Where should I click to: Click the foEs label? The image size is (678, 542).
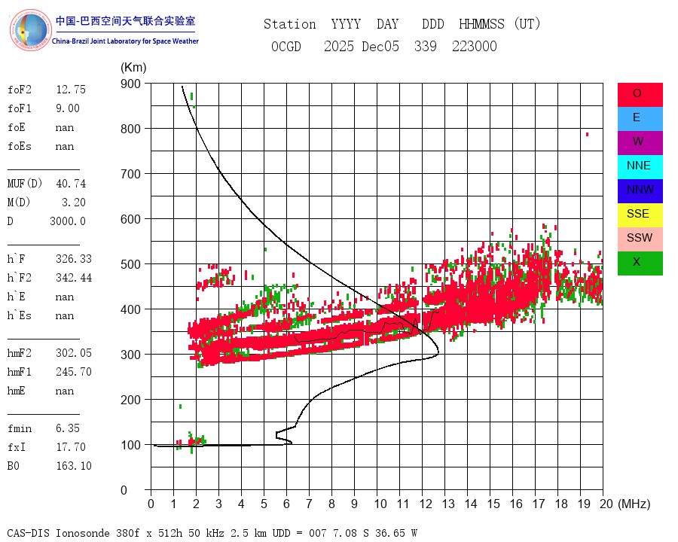(20, 146)
